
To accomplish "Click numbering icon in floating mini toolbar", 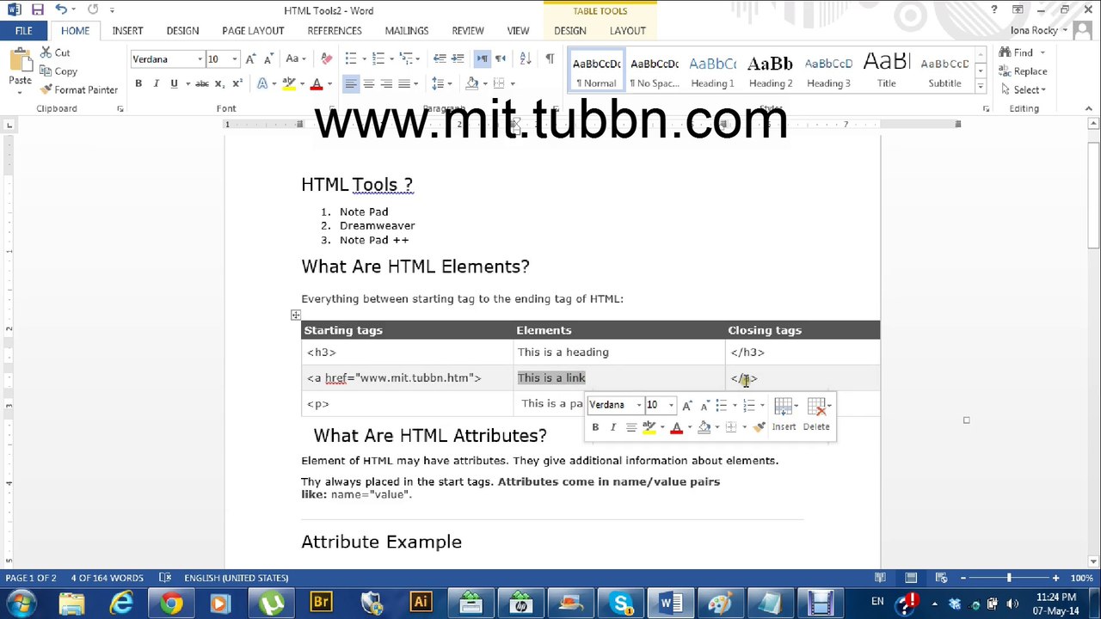I will 748,405.
